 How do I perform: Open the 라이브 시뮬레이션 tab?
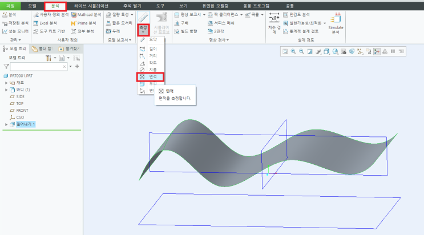[91, 6]
